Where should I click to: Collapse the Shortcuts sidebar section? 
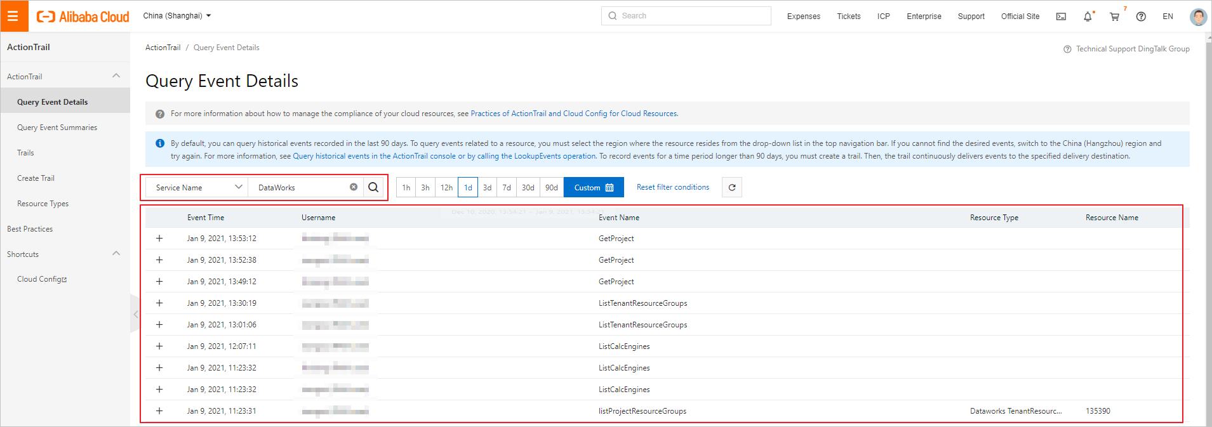116,254
